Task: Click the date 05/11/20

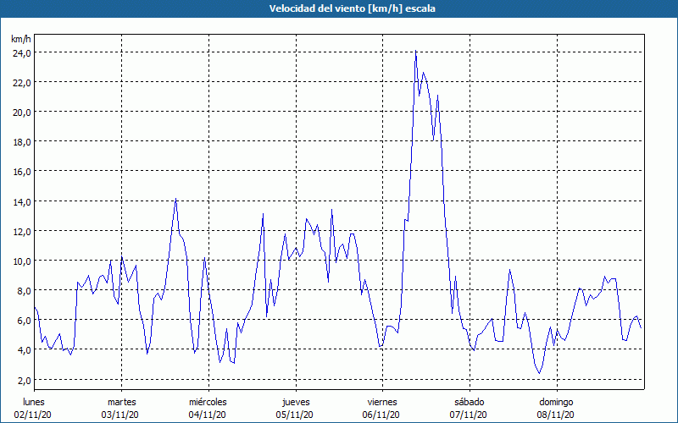Action: [x=294, y=415]
